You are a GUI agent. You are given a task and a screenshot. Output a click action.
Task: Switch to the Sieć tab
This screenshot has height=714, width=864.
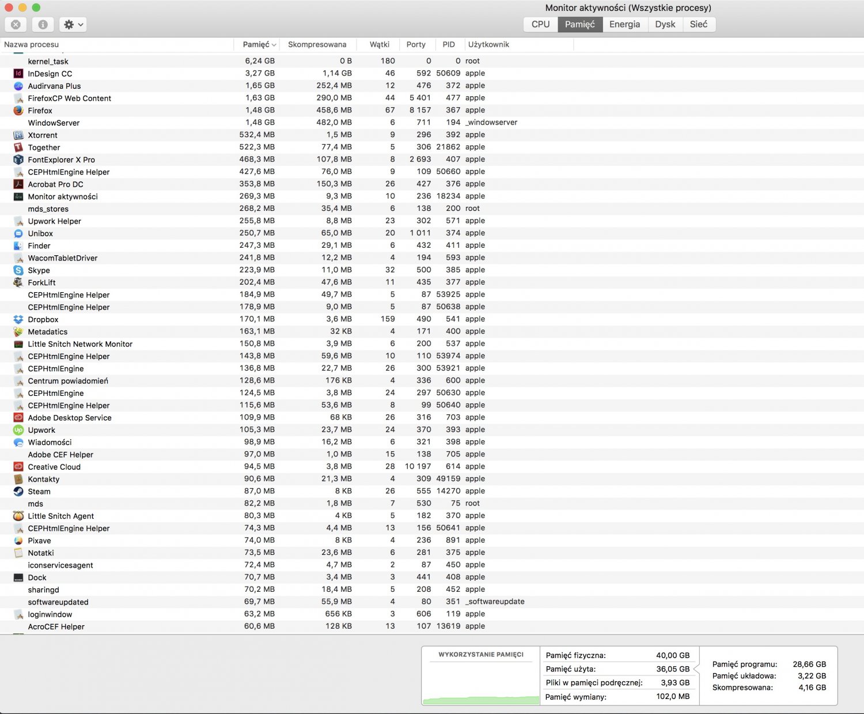point(698,24)
